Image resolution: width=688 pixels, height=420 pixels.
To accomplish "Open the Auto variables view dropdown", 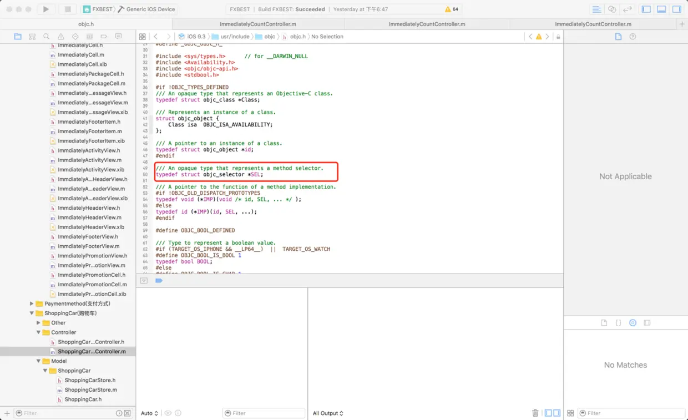I will (x=149, y=413).
